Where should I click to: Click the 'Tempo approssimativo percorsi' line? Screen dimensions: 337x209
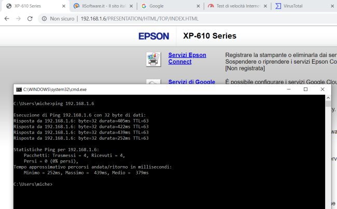tap(93, 167)
